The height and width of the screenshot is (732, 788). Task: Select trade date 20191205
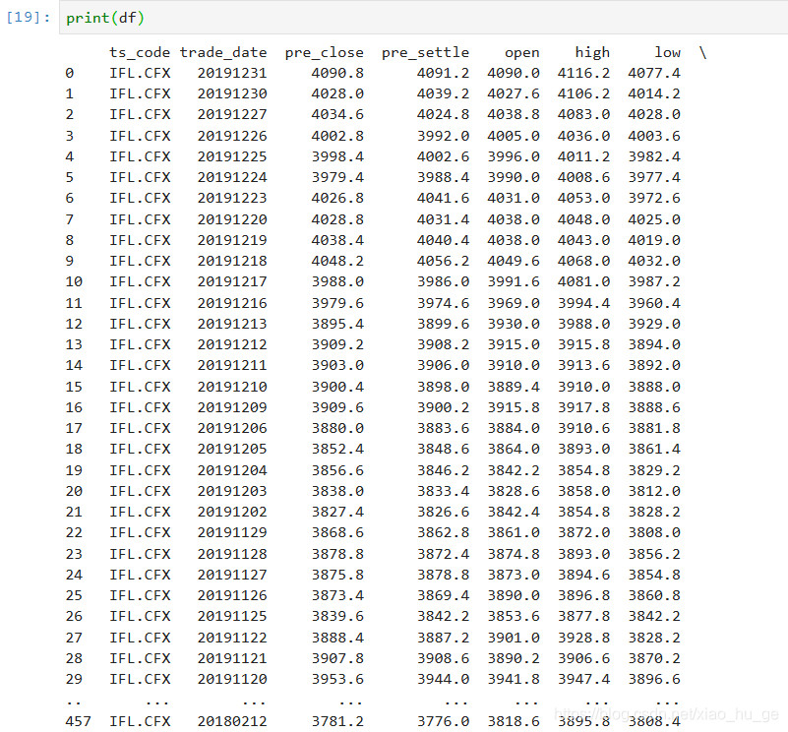click(232, 449)
